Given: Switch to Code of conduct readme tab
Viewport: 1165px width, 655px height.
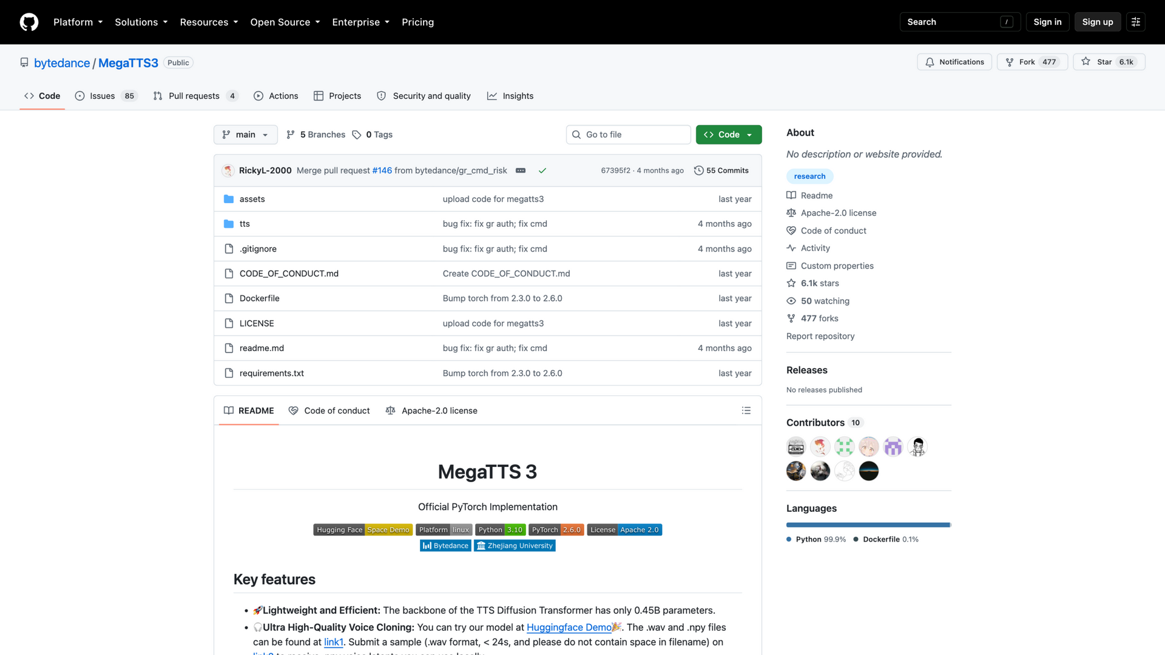Looking at the screenshot, I should tap(329, 411).
